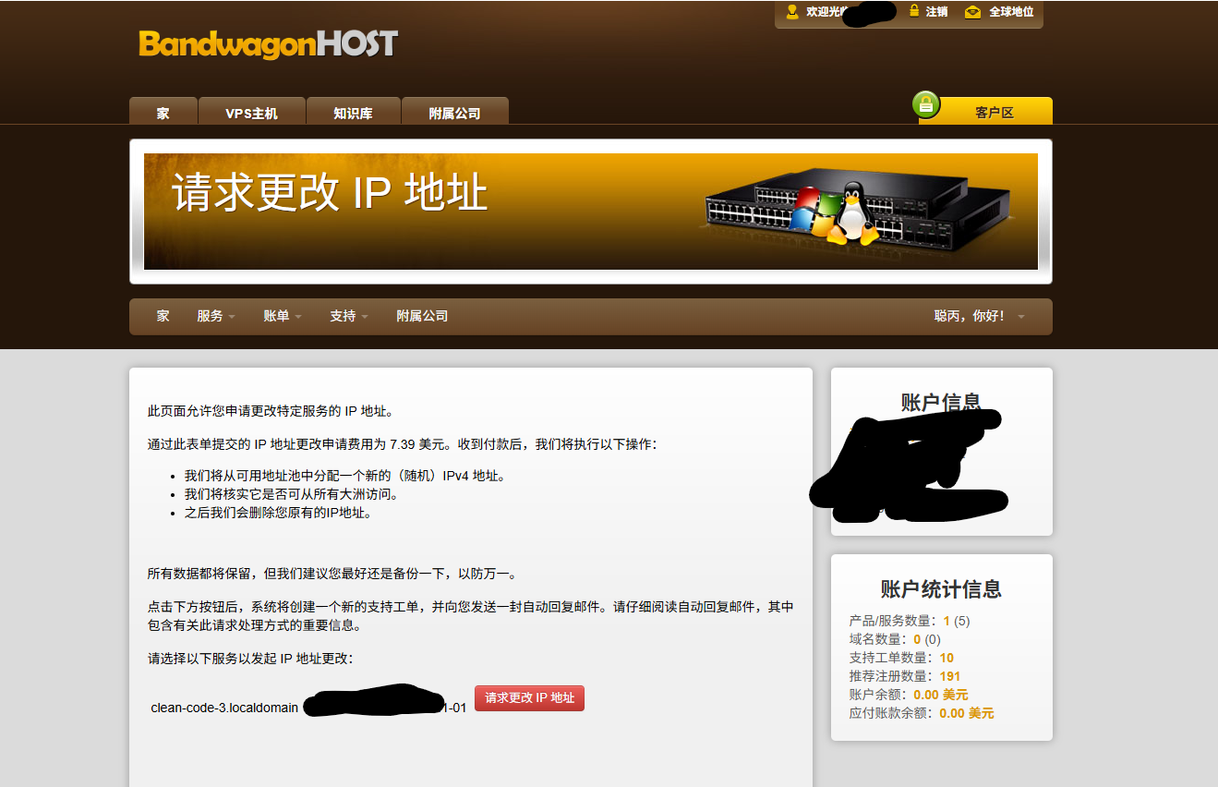Click the 账户信息 heading
The height and width of the screenshot is (787, 1218).
pyautogui.click(x=941, y=402)
